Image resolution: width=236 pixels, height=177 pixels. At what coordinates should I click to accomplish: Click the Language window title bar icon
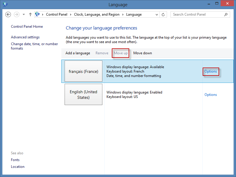[x=5, y=4]
